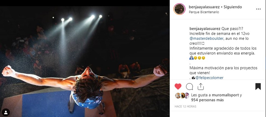View the list of 954 personas más

(207, 100)
